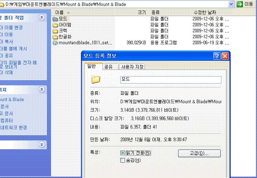This screenshot has width=257, height=178.
Task: Click the large folder icon in properties dialog
Action: pos(96,79)
